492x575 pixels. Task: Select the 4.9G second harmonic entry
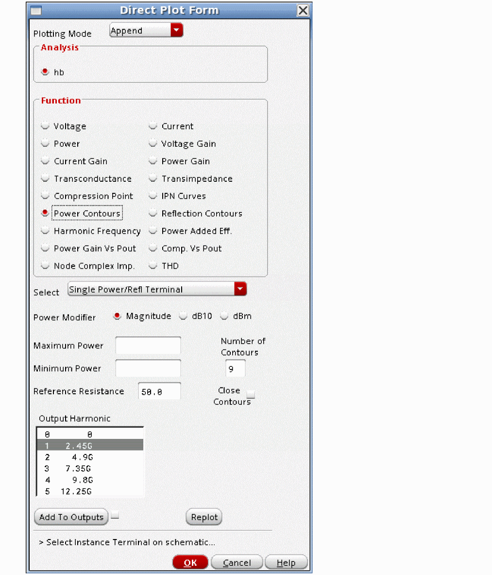click(90, 457)
